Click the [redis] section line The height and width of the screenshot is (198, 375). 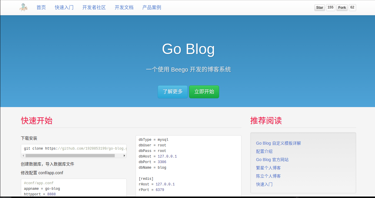click(146, 179)
